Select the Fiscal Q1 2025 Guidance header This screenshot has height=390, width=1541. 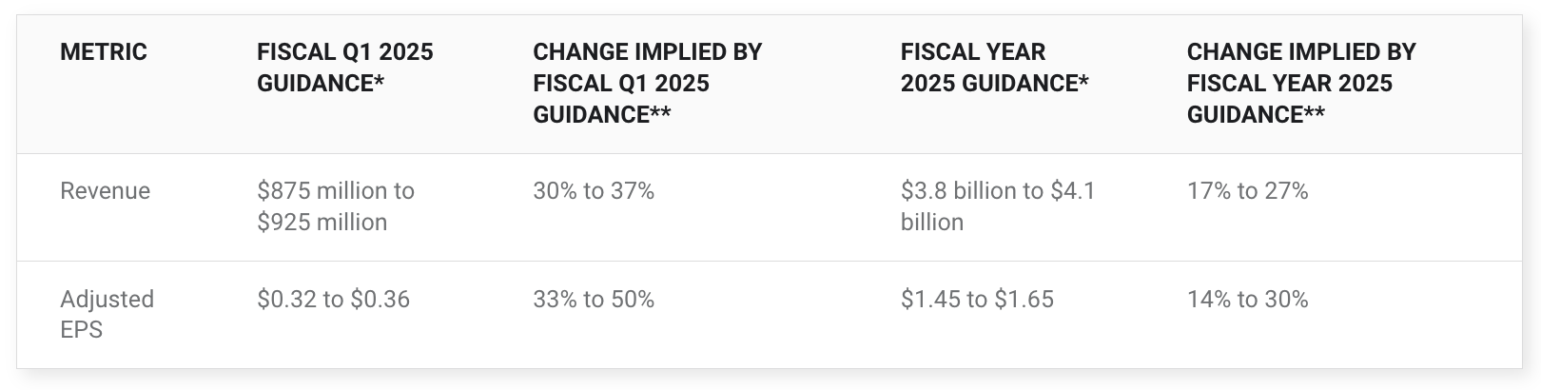tap(345, 67)
